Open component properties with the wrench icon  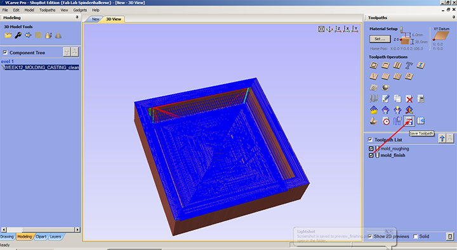[x=18, y=35]
